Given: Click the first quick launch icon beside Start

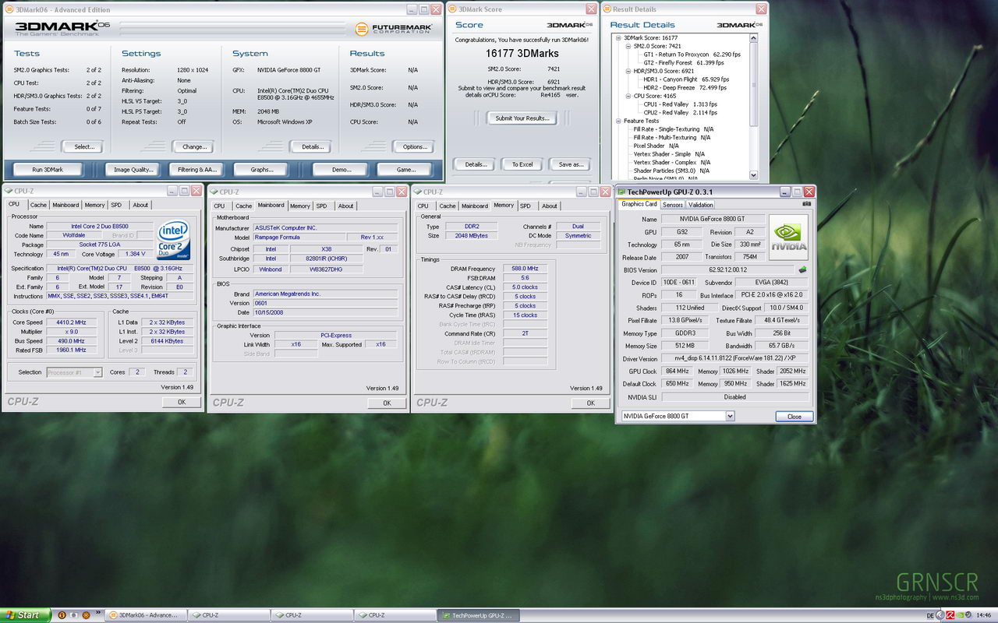Looking at the screenshot, I should pos(62,615).
